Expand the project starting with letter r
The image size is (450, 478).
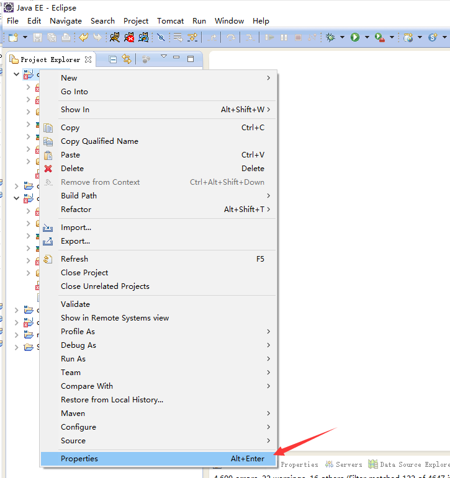point(17,335)
